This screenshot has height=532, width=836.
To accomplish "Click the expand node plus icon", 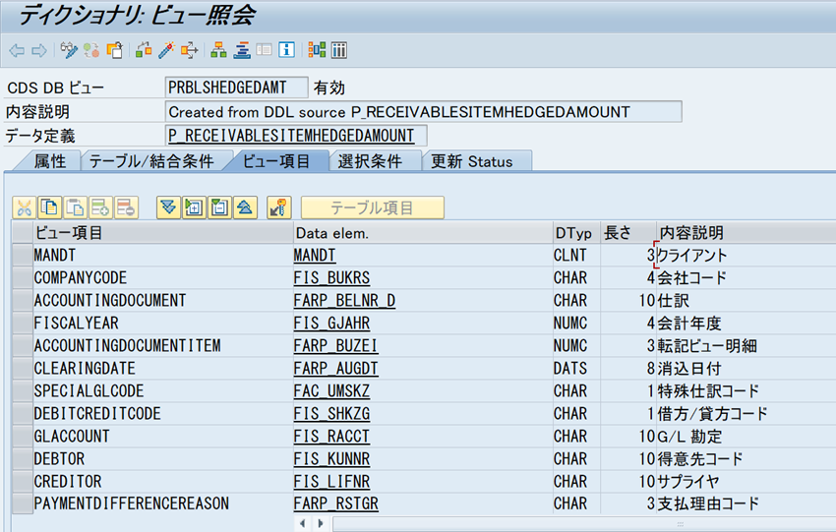I will (194, 207).
